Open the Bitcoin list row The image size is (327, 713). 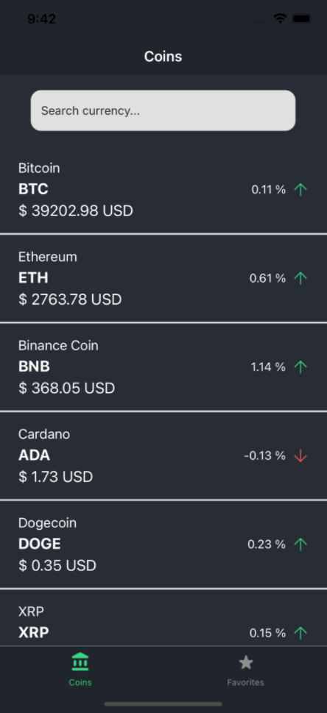(163, 190)
